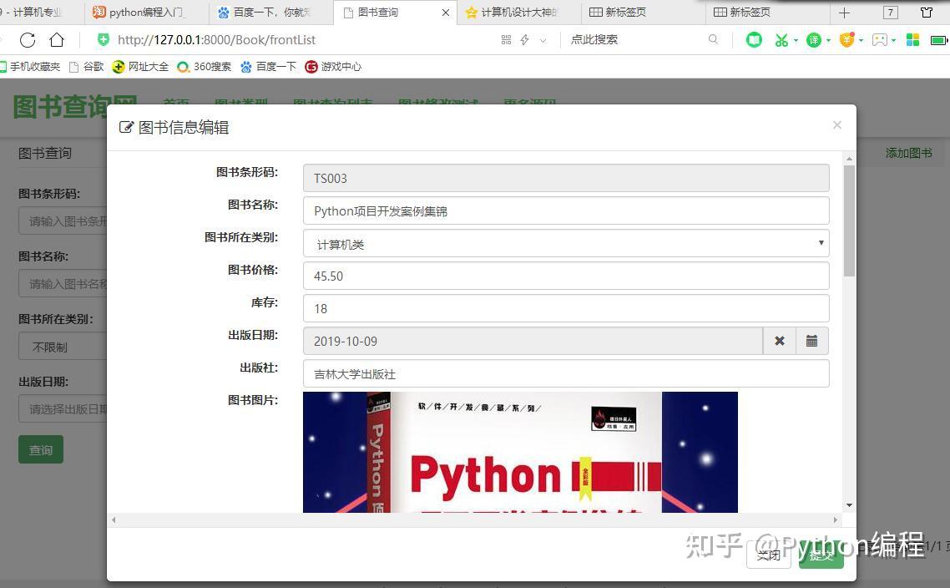Open the shopping coupon shield icon

pyautogui.click(x=846, y=39)
